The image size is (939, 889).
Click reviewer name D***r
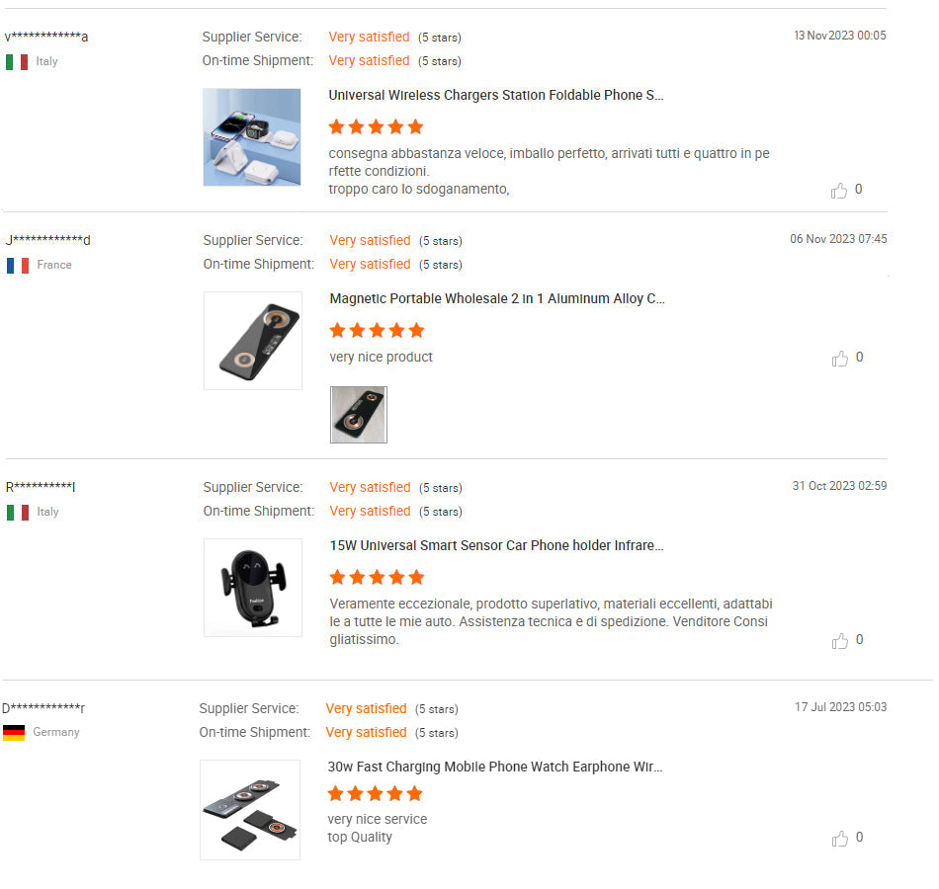click(x=43, y=708)
